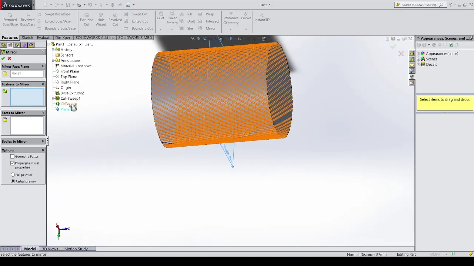The image size is (474, 266).
Task: Select Front Plane in the feature tree
Action: click(x=70, y=71)
